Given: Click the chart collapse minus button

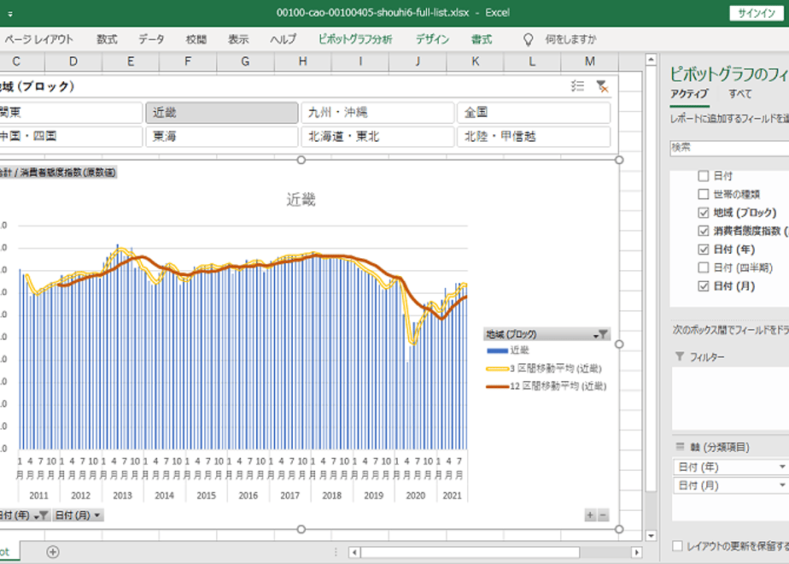Looking at the screenshot, I should tap(603, 515).
